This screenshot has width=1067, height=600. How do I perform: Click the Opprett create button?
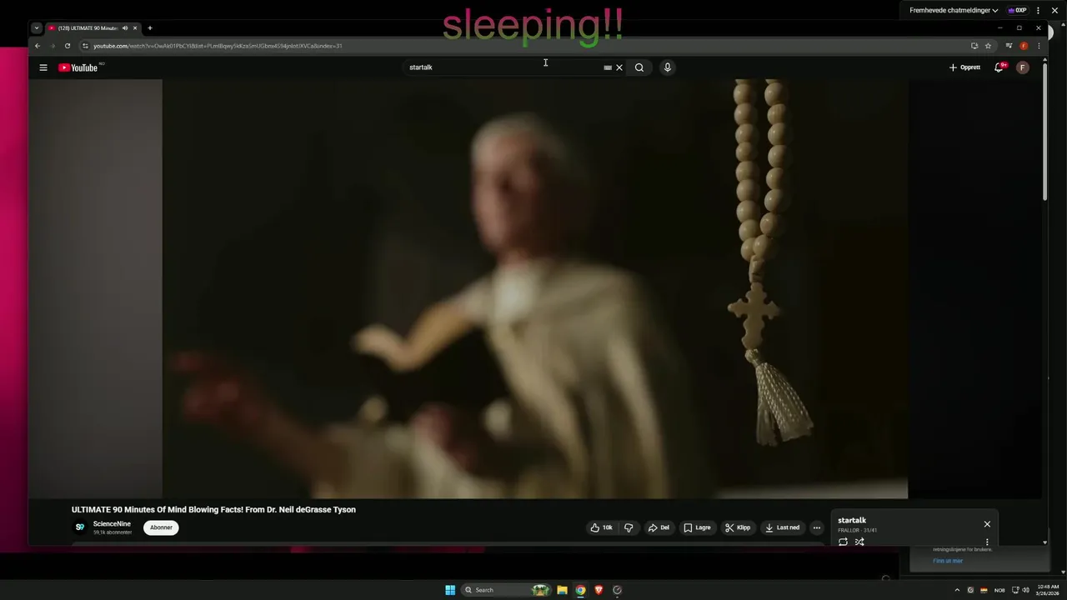965,67
